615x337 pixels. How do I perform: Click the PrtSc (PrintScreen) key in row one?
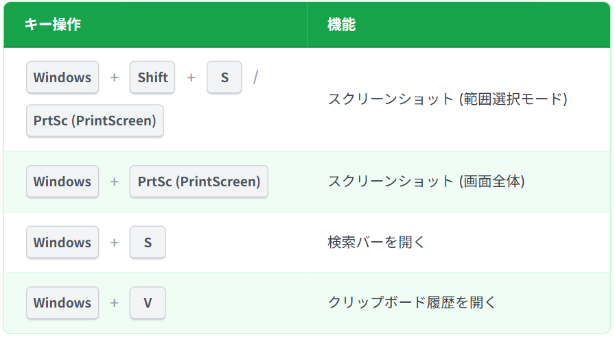[95, 121]
